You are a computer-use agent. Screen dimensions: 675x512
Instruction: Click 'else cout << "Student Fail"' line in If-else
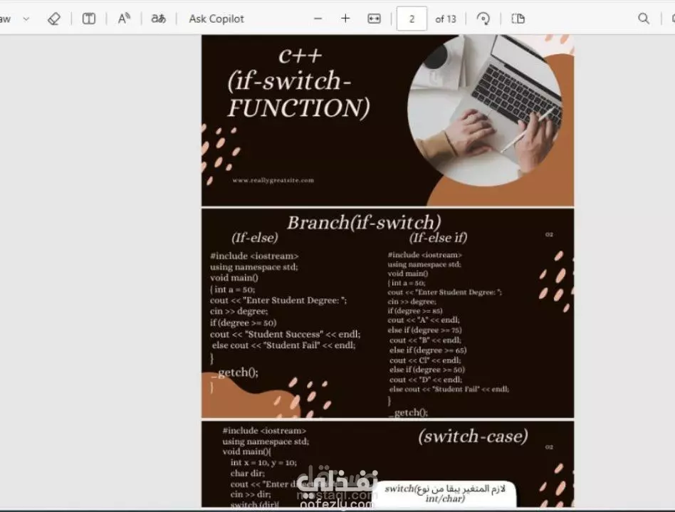pyautogui.click(x=283, y=345)
